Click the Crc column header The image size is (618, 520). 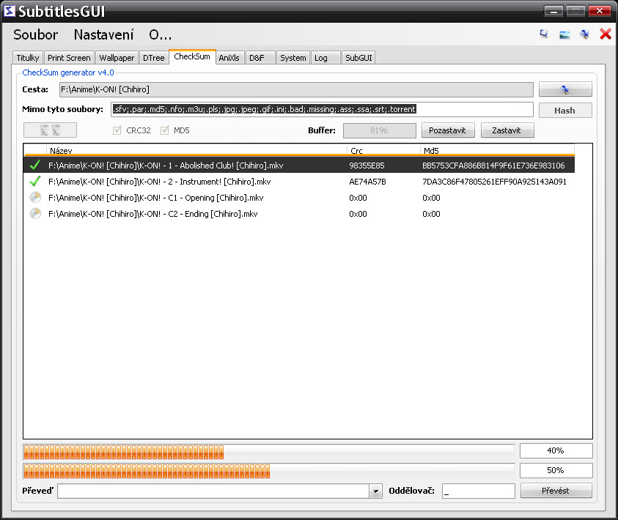tap(384, 150)
